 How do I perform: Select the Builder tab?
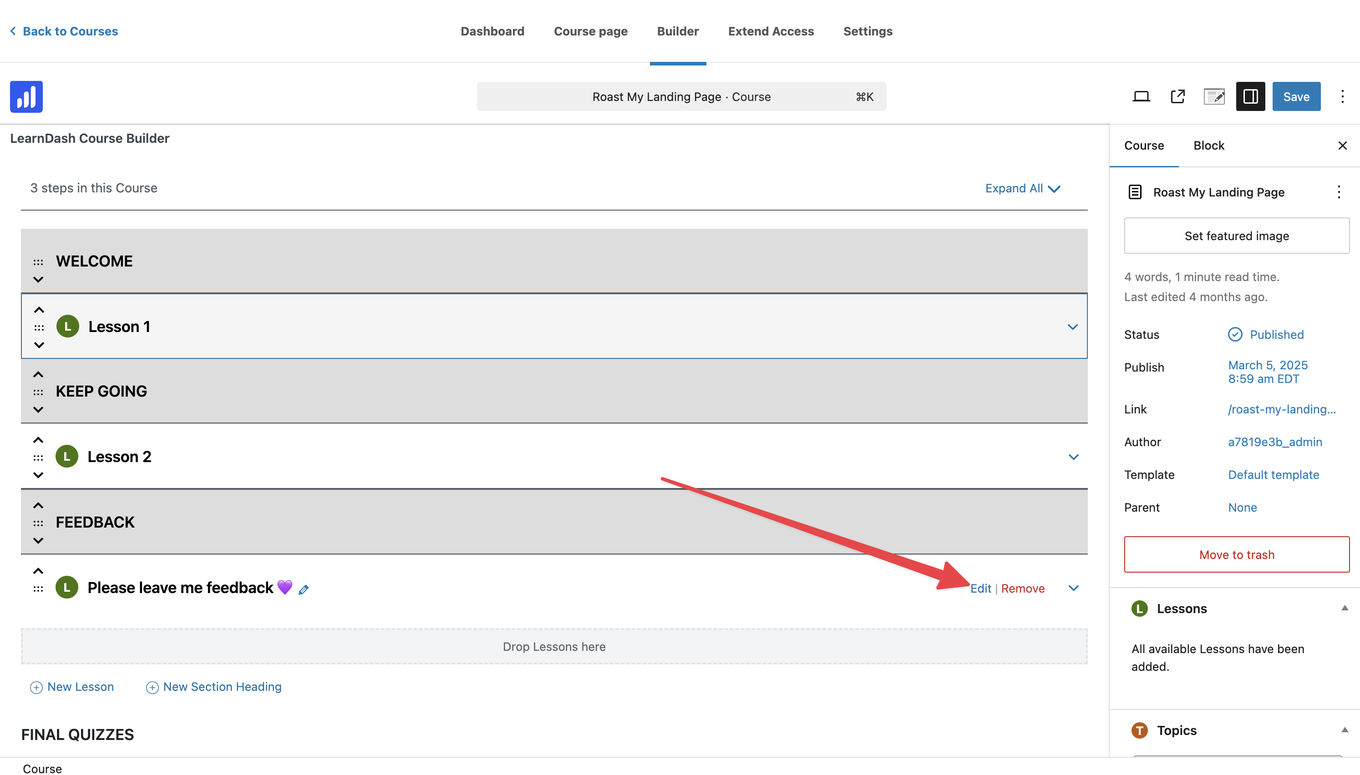pyautogui.click(x=678, y=31)
